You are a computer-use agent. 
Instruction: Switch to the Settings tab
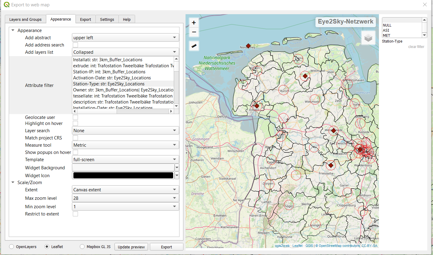107,19
